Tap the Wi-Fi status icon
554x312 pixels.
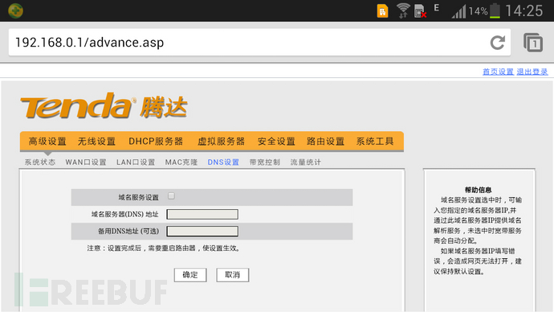click(x=403, y=10)
